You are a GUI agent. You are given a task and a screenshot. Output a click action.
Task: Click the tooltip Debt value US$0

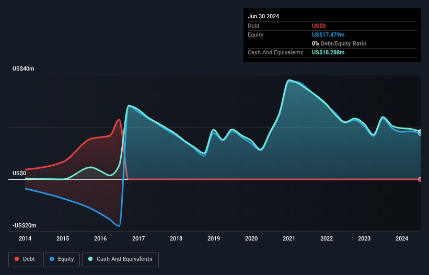tap(319, 26)
